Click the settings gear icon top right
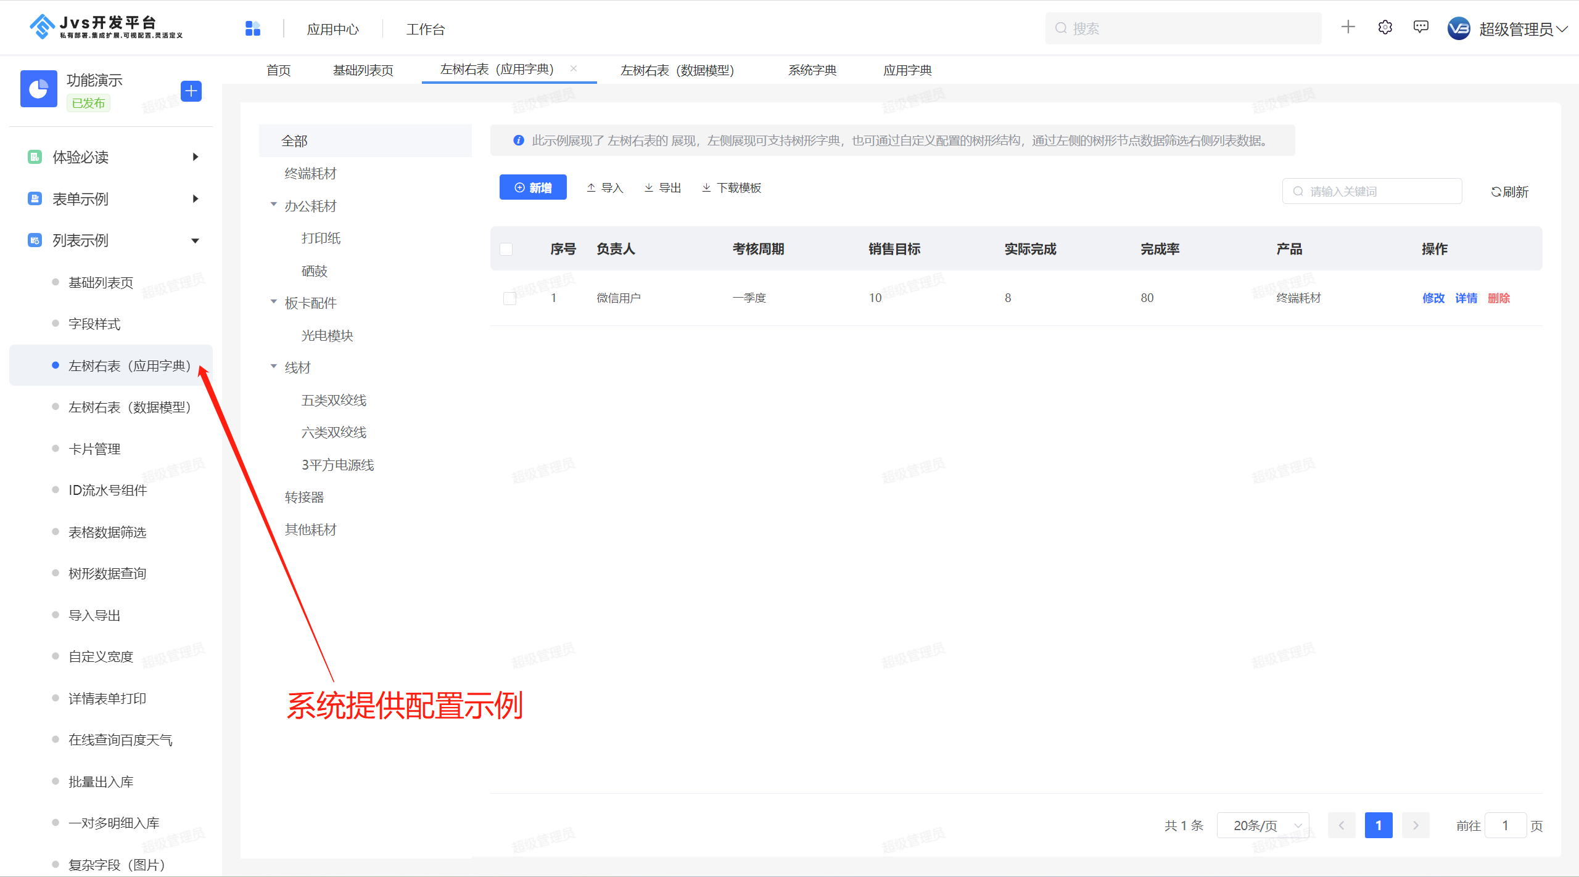Viewport: 1579px width, 877px height. pyautogui.click(x=1385, y=29)
